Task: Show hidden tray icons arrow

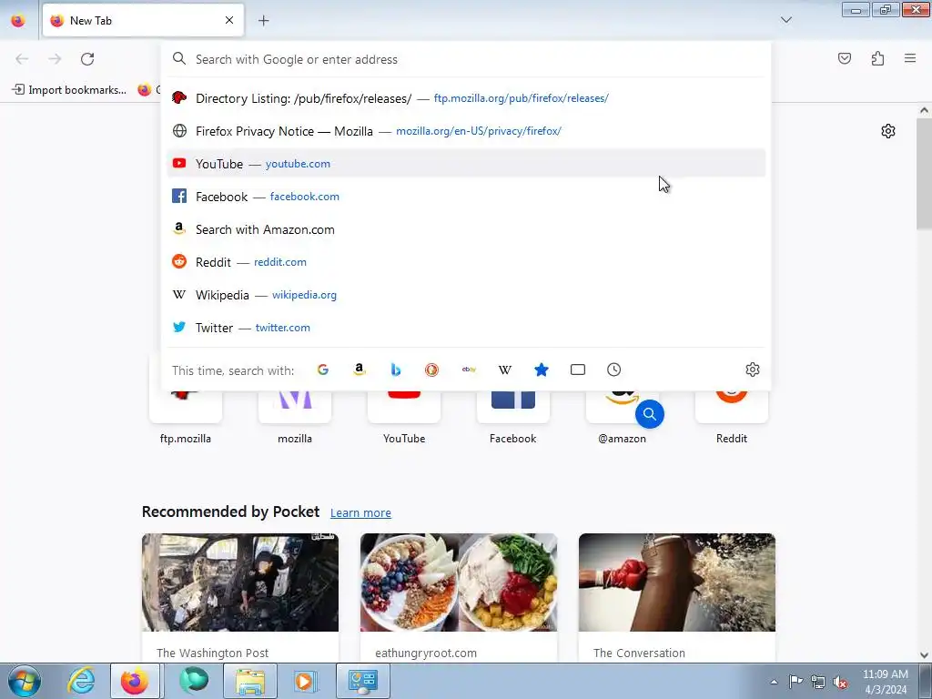Action: [774, 682]
